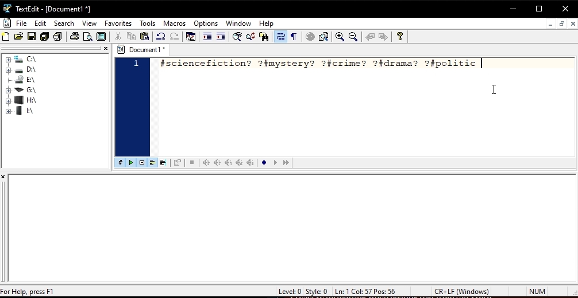Image resolution: width=578 pixels, height=298 pixels.
Task: Click the 'CR+LF (Windows)' status bar entry
Action: pyautogui.click(x=461, y=292)
